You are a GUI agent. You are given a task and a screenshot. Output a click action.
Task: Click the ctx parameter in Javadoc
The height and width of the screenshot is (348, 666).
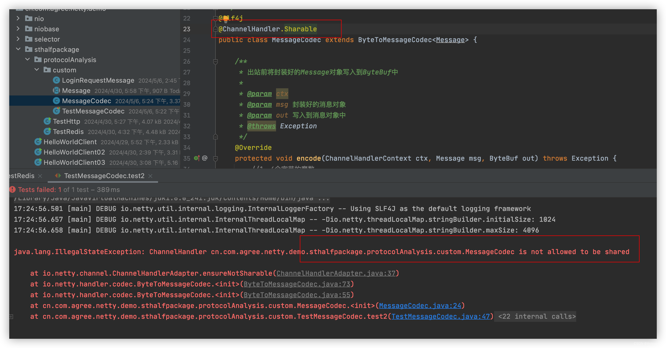pyautogui.click(x=282, y=94)
